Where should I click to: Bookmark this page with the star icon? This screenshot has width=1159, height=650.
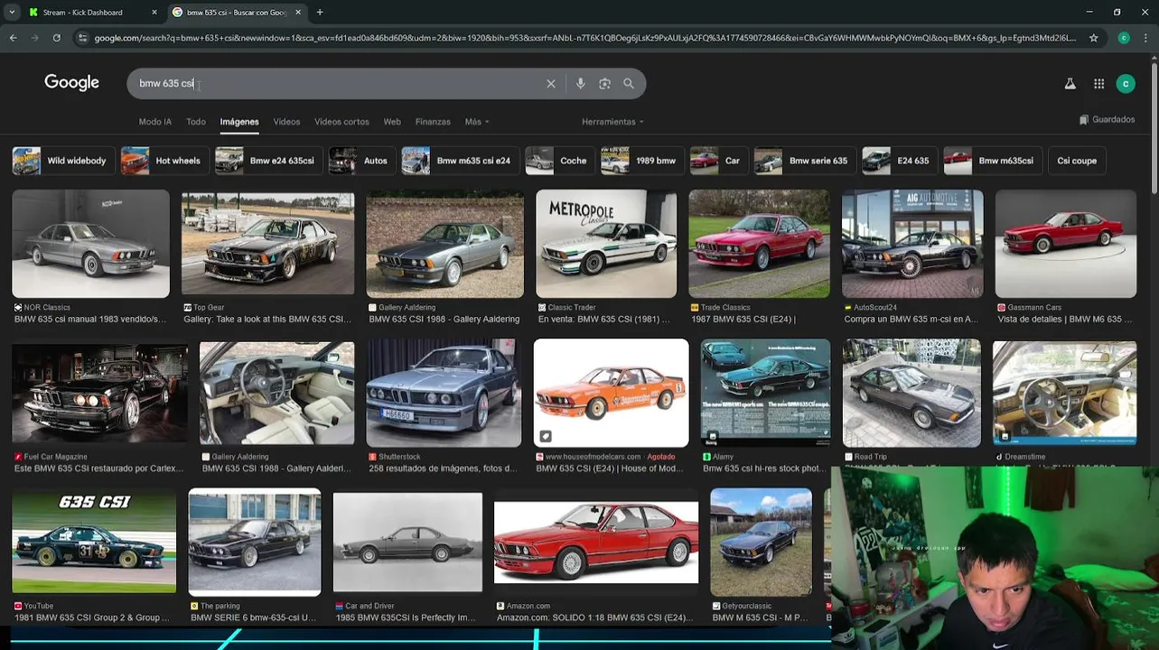coord(1093,38)
